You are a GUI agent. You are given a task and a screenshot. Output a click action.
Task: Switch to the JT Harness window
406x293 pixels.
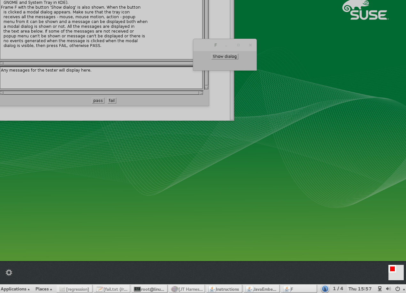pos(187,289)
